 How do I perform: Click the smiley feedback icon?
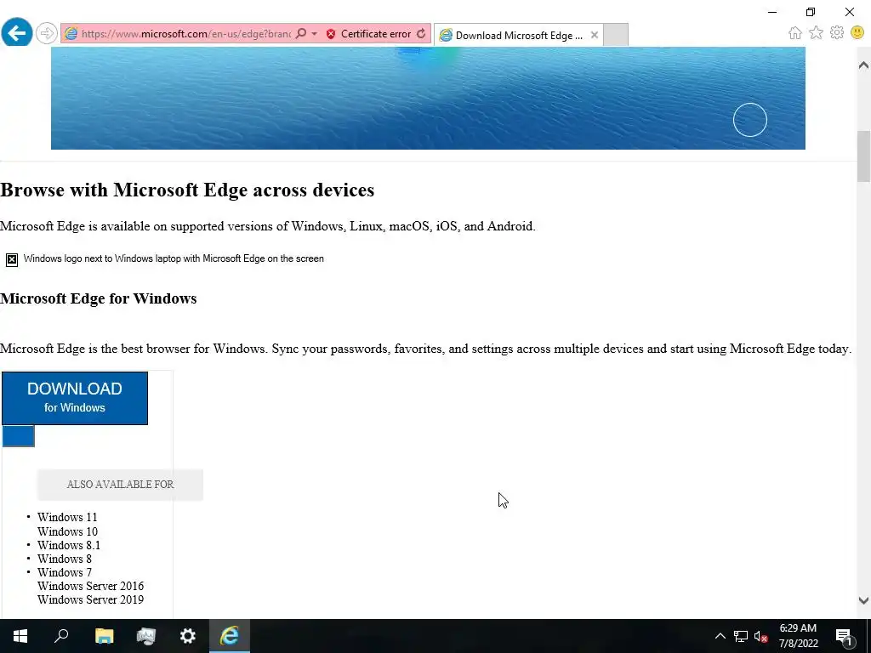coord(857,33)
